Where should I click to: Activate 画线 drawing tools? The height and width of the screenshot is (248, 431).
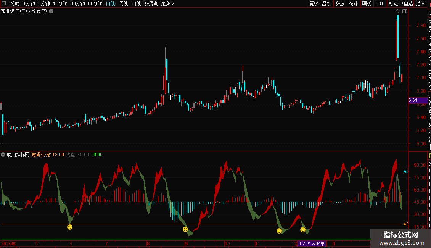pos(367,3)
